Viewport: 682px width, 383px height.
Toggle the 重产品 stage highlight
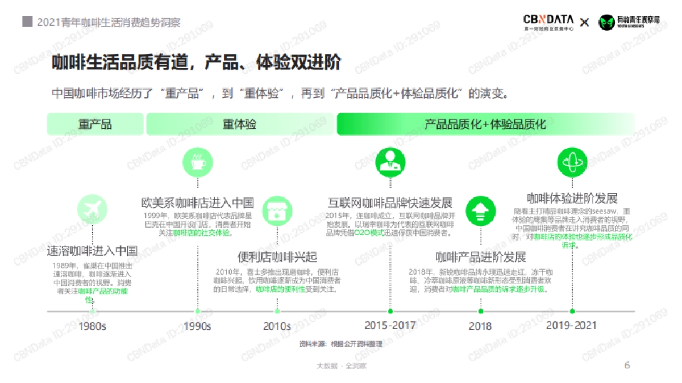[x=94, y=123]
